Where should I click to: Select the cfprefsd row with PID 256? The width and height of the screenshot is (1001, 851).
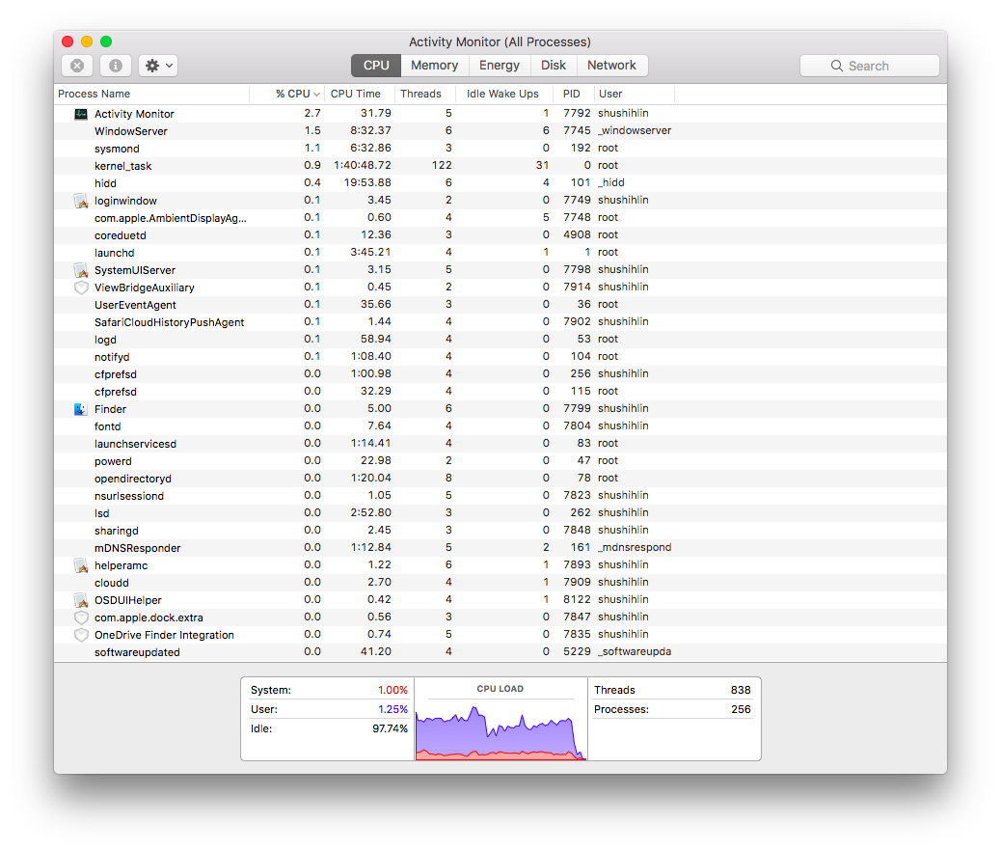pyautogui.click(x=500, y=373)
